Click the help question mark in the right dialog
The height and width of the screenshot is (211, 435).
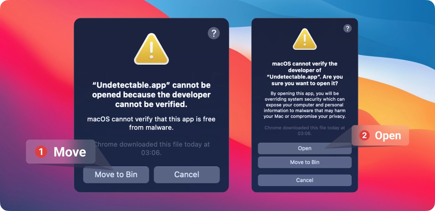tap(347, 28)
